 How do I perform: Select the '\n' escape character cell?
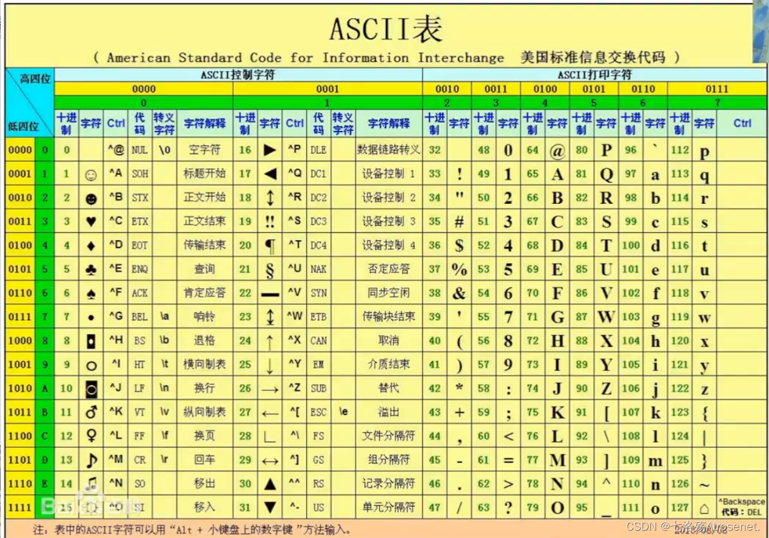tap(164, 388)
